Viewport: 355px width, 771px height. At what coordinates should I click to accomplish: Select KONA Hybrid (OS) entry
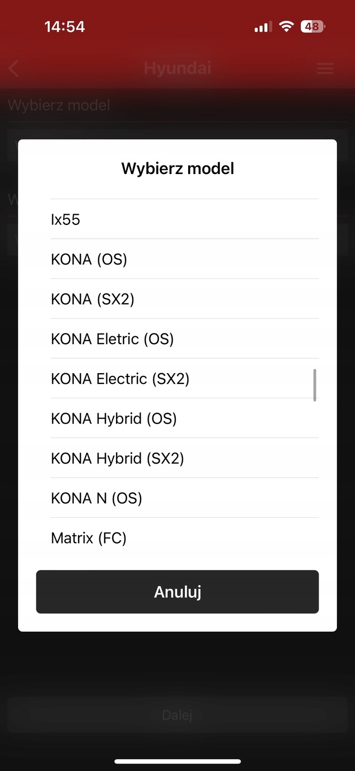point(184,418)
